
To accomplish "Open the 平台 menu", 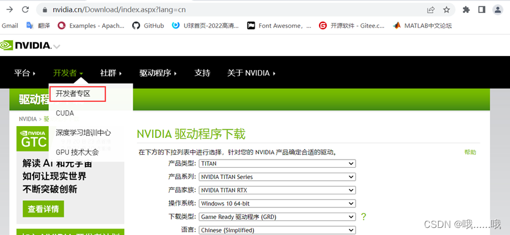I will tap(25, 73).
